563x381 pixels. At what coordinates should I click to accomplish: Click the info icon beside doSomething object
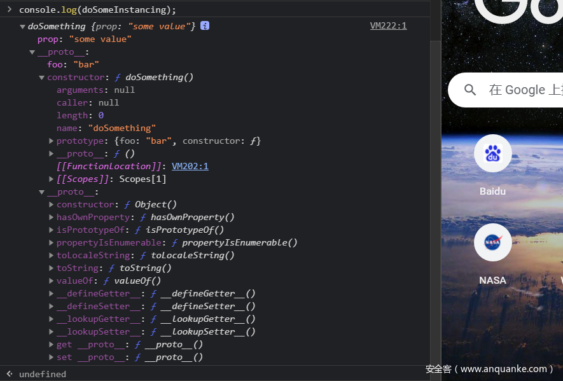point(205,26)
